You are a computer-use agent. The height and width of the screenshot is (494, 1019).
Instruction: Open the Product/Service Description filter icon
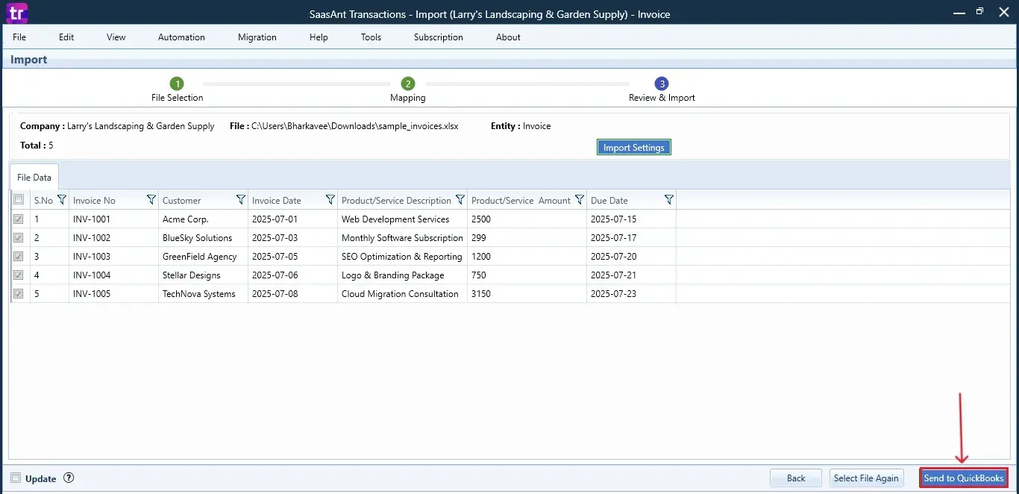(460, 200)
